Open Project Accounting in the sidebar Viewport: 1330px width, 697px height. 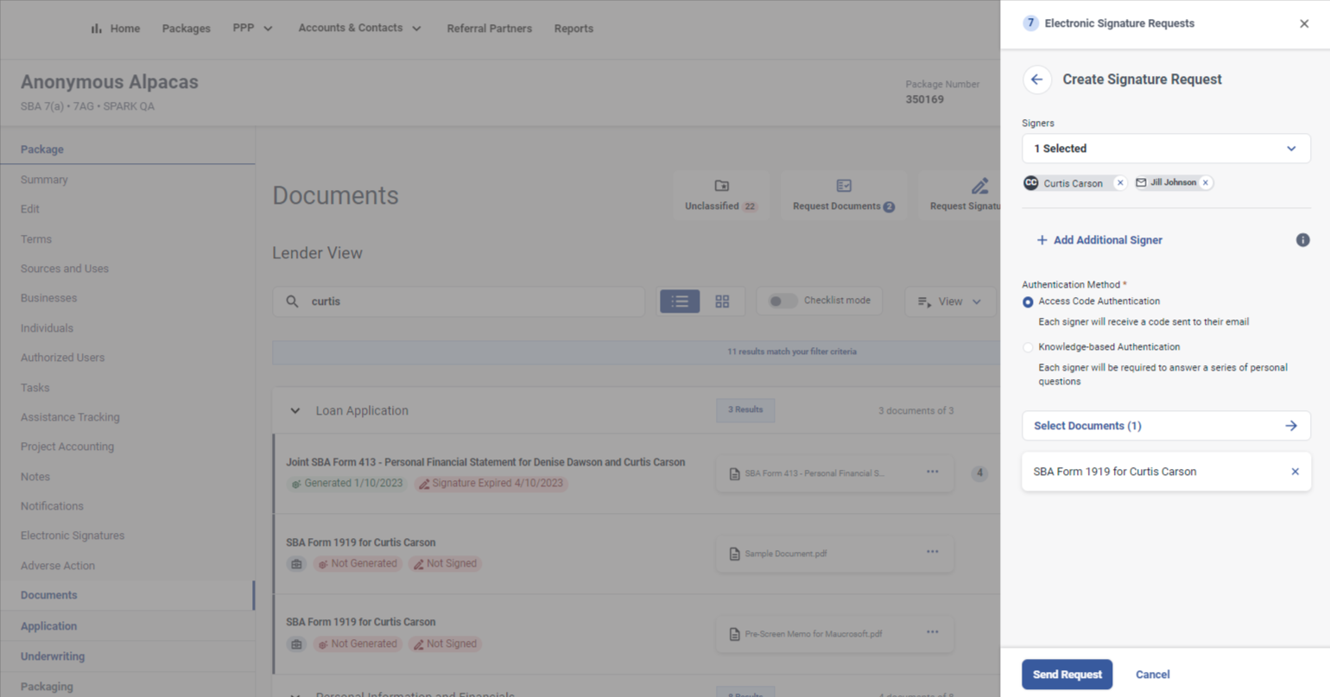[x=67, y=447]
